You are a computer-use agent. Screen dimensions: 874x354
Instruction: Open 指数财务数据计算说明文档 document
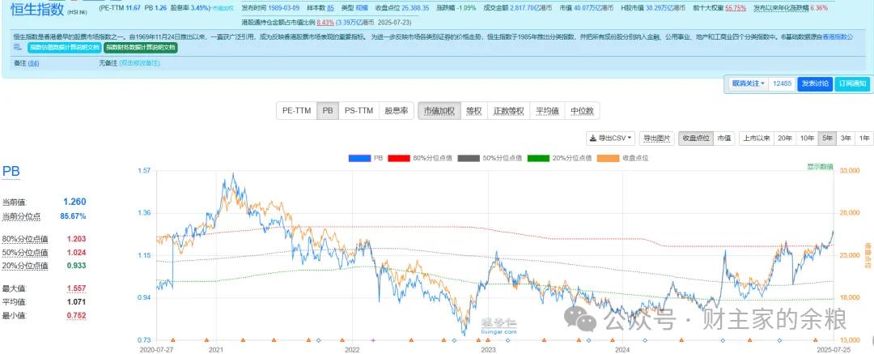(141, 48)
